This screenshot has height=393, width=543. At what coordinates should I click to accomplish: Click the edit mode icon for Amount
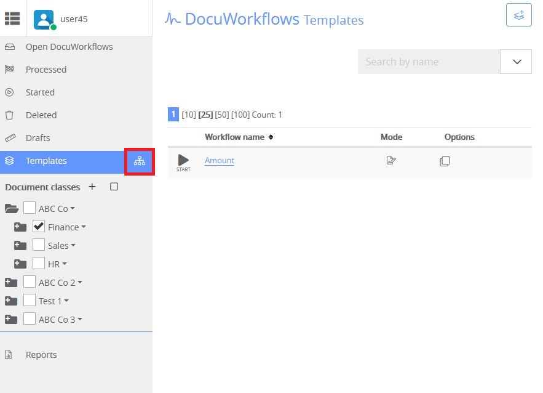391,160
